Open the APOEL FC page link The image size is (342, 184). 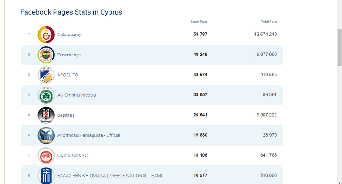(x=67, y=75)
